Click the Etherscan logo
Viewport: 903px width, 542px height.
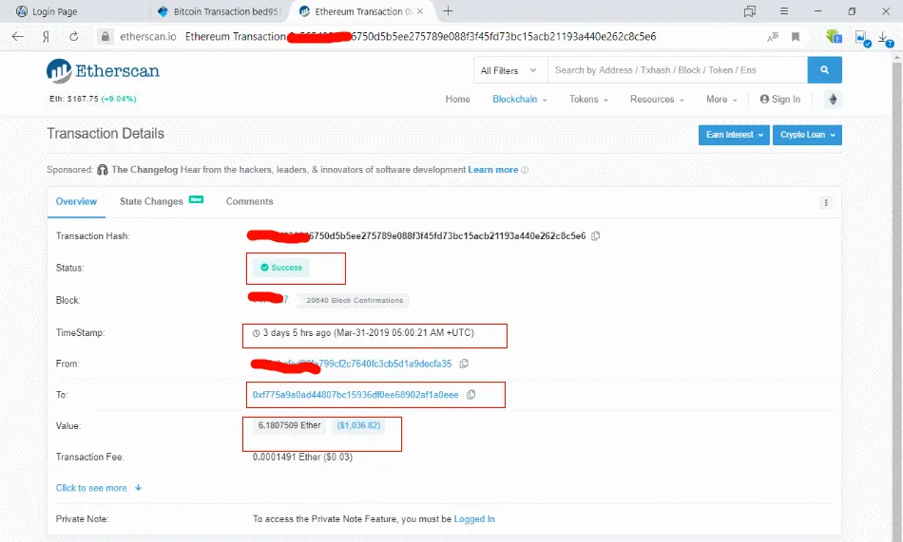tap(103, 71)
